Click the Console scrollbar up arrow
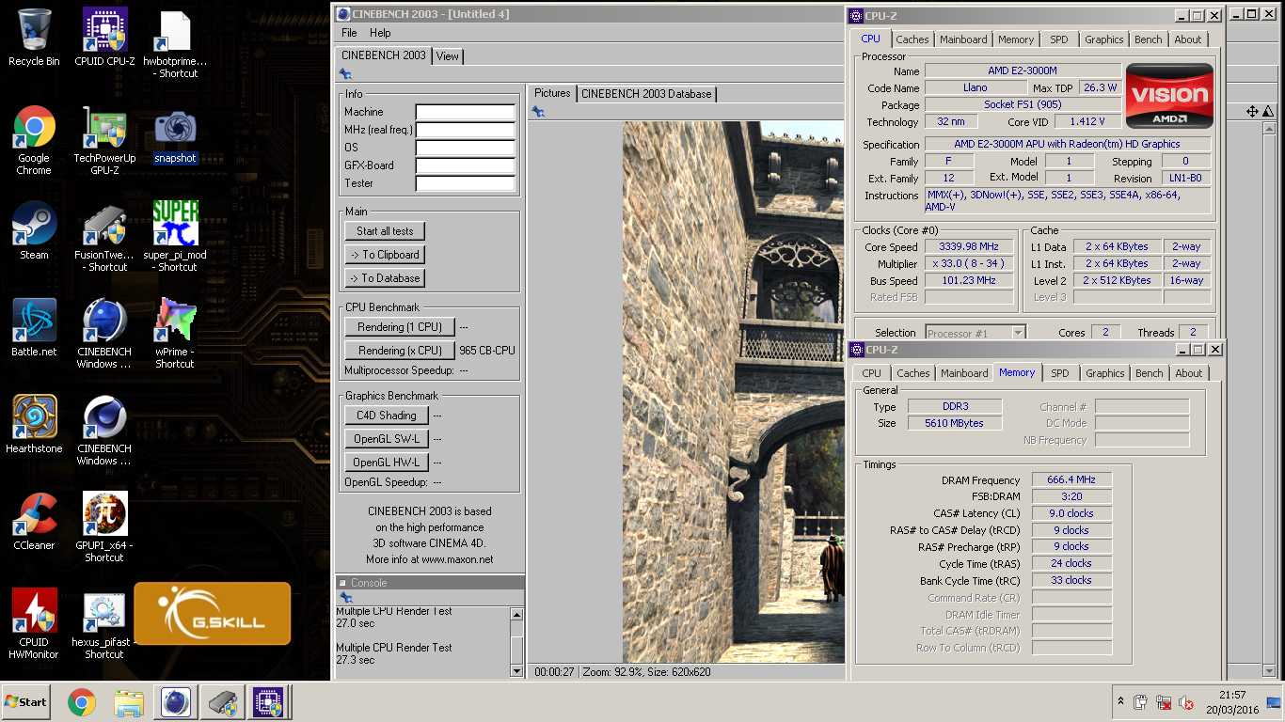This screenshot has width=1285, height=722. [x=516, y=614]
